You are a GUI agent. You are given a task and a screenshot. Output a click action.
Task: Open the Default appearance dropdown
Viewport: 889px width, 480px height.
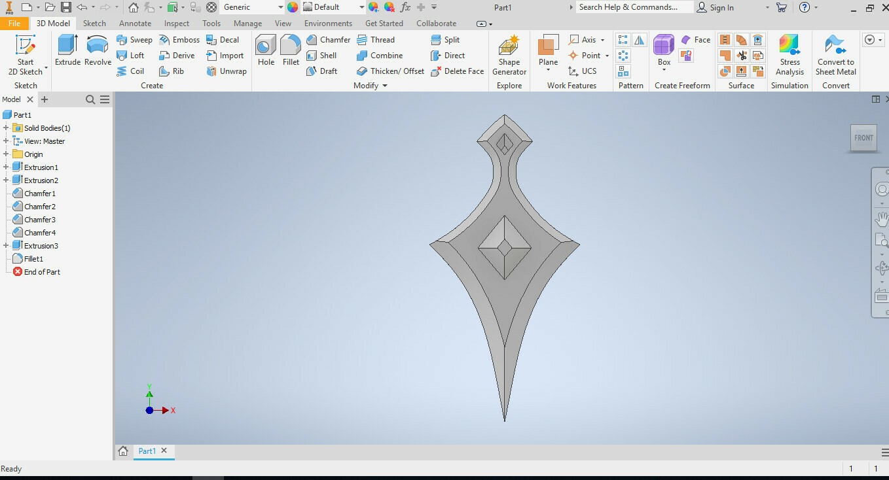[x=361, y=7]
